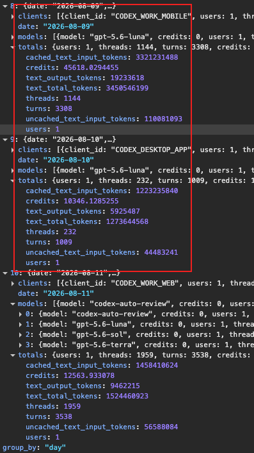Select the threads: 1144 row
Image resolution: width=254 pixels, height=453 pixels.
point(53,99)
